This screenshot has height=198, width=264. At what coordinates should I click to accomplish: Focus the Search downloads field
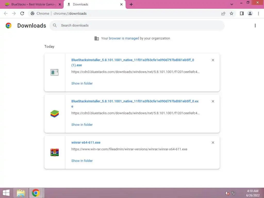click(x=137, y=26)
